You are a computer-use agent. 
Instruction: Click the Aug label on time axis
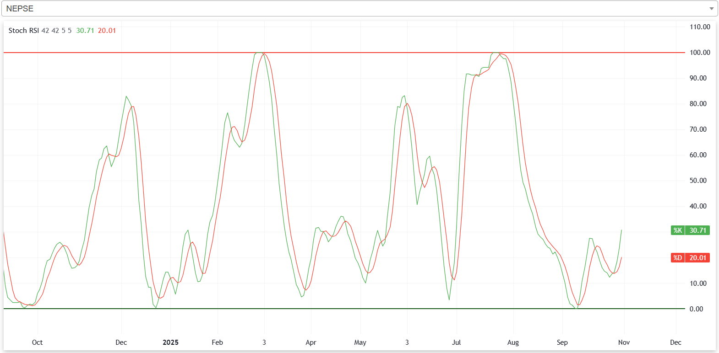[x=513, y=342]
